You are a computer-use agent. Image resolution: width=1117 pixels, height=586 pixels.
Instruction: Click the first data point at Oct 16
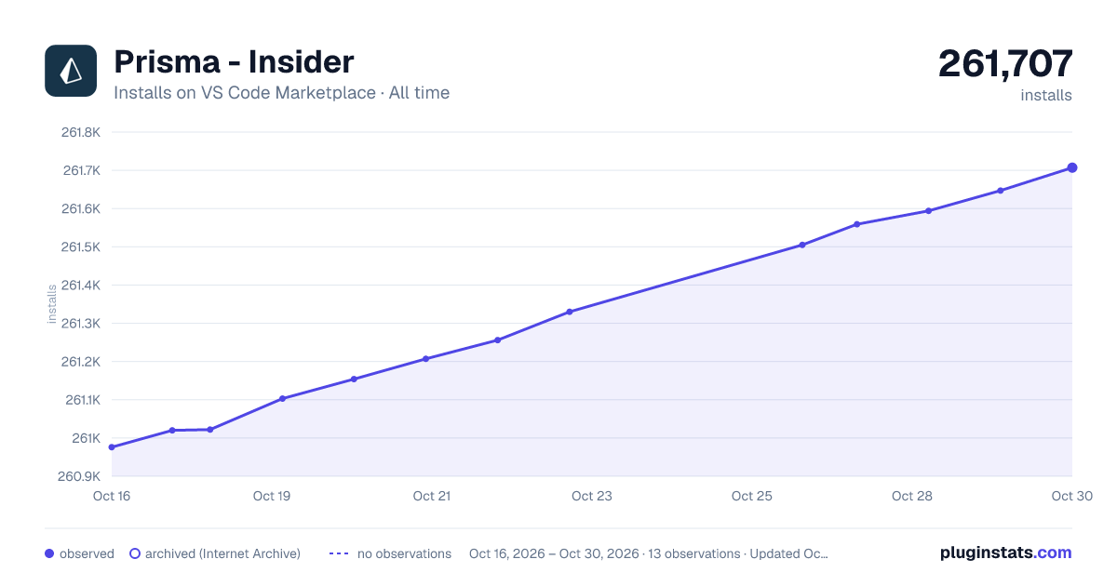112,447
